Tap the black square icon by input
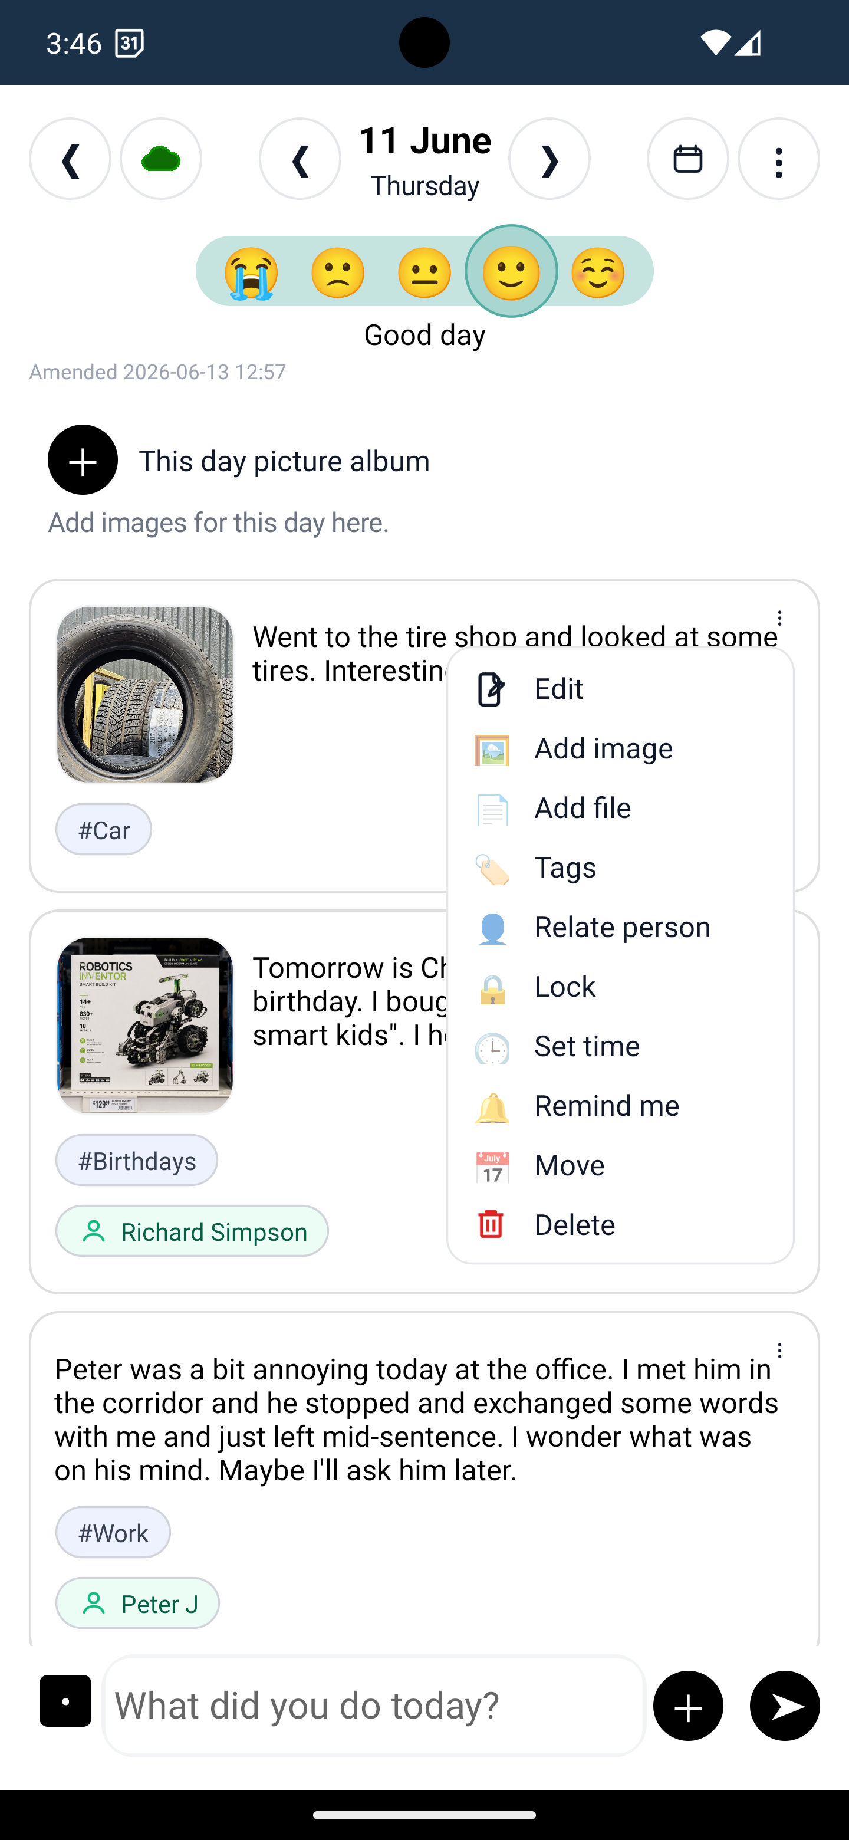Screen dimensions: 849x1840 (x=65, y=1701)
